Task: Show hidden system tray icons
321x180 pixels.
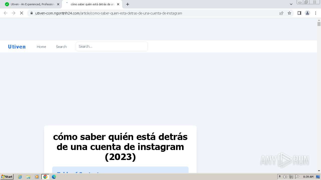Action: coord(280,177)
